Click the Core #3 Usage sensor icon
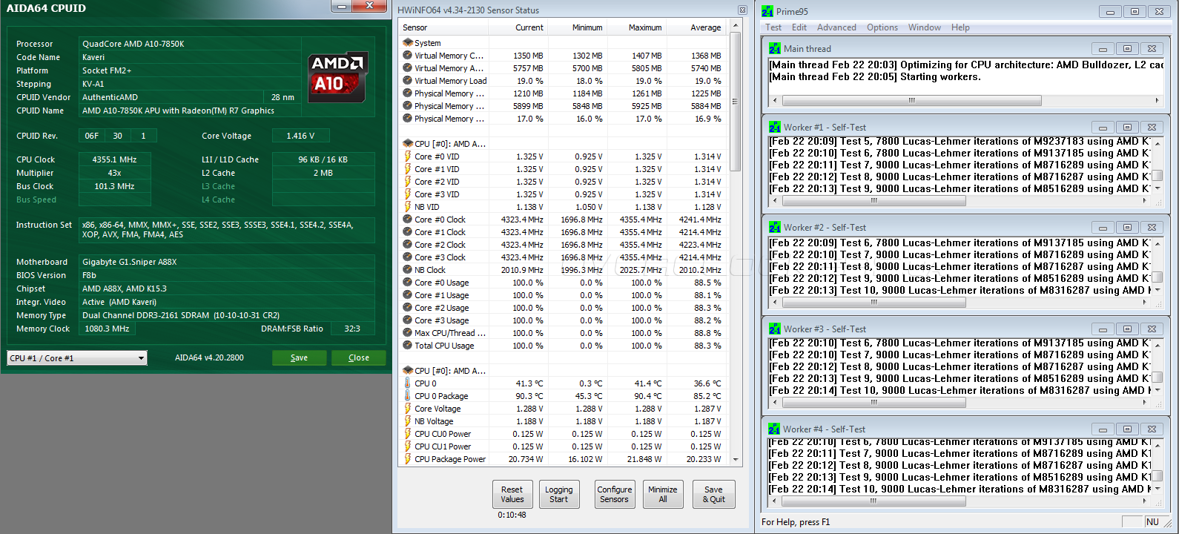 (407, 320)
